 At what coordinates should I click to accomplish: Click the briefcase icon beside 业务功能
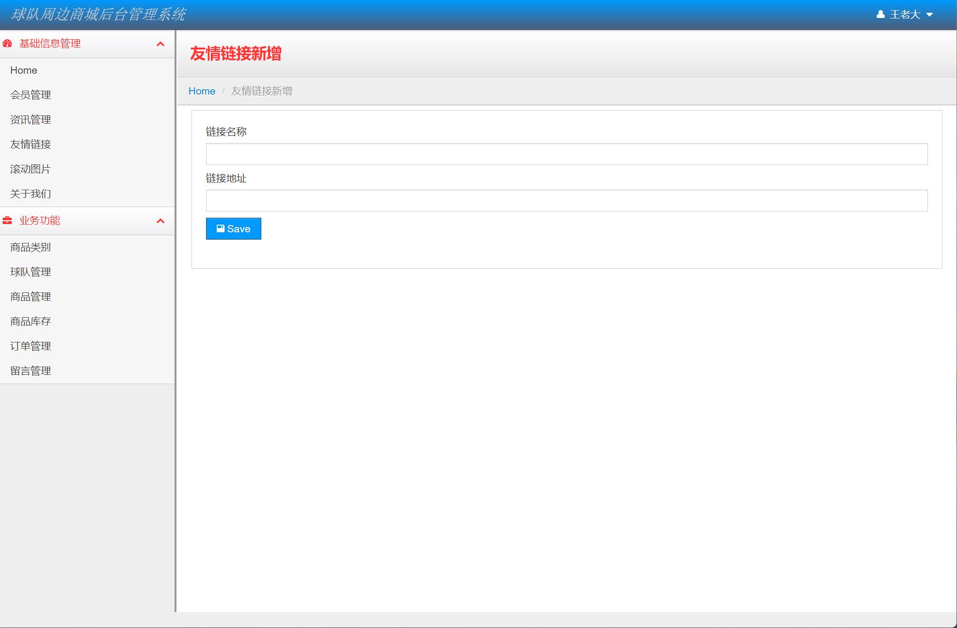[x=7, y=221]
